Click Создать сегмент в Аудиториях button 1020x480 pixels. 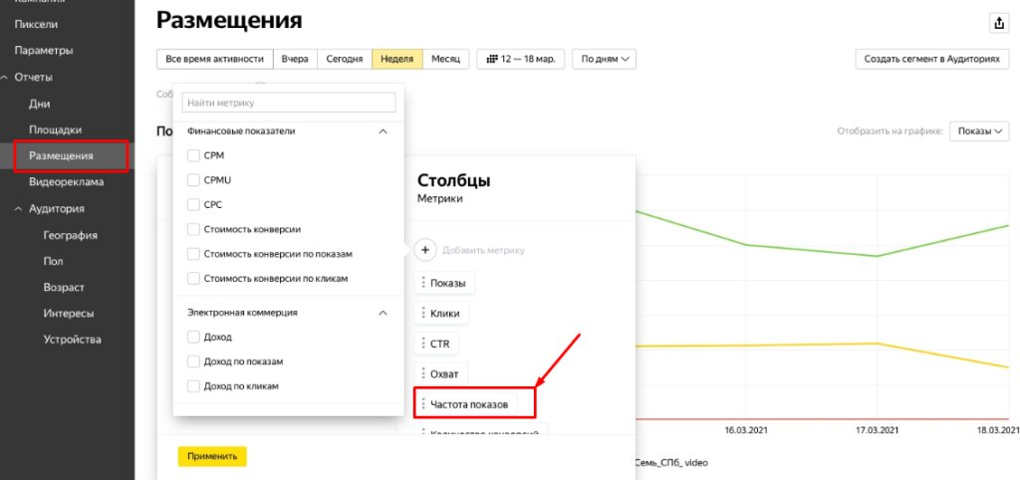click(x=931, y=59)
